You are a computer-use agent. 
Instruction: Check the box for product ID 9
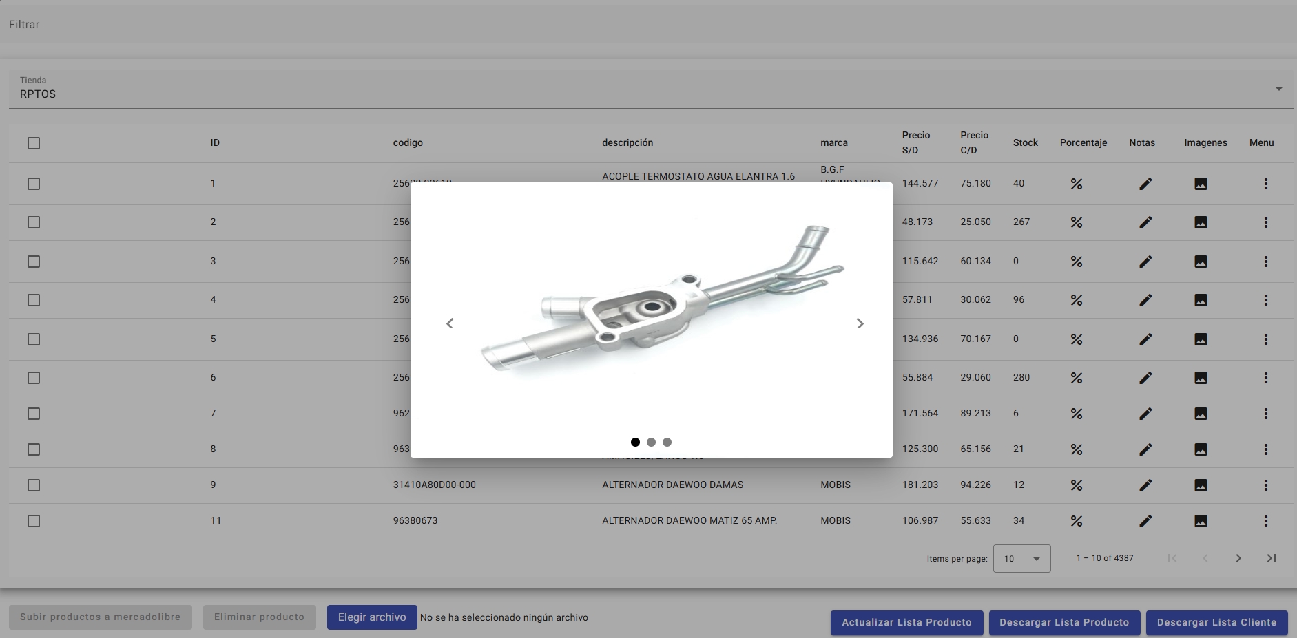coord(34,485)
